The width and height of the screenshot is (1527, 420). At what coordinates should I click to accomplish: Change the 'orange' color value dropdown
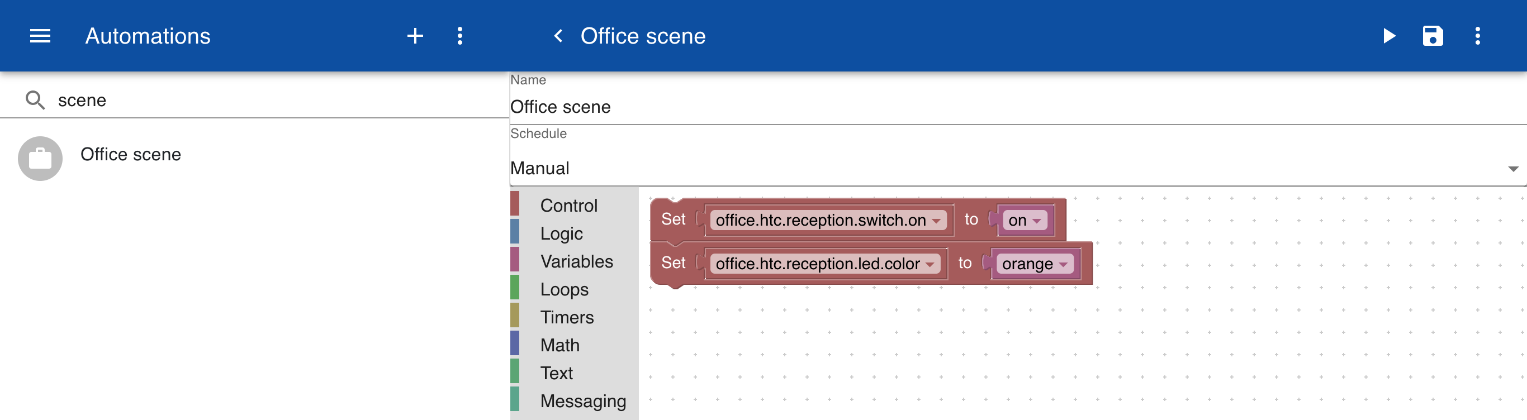(1035, 264)
